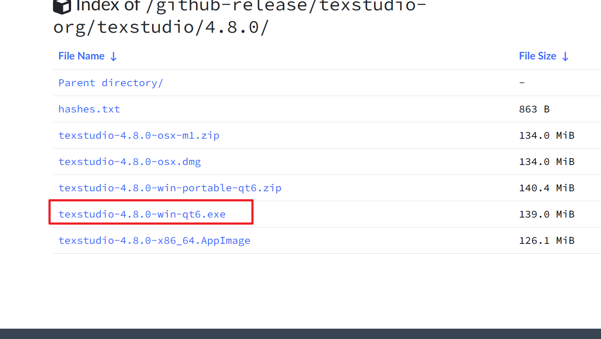
Task: Select the 134.0 MiB size of osx-m1.zip
Action: click(x=547, y=135)
